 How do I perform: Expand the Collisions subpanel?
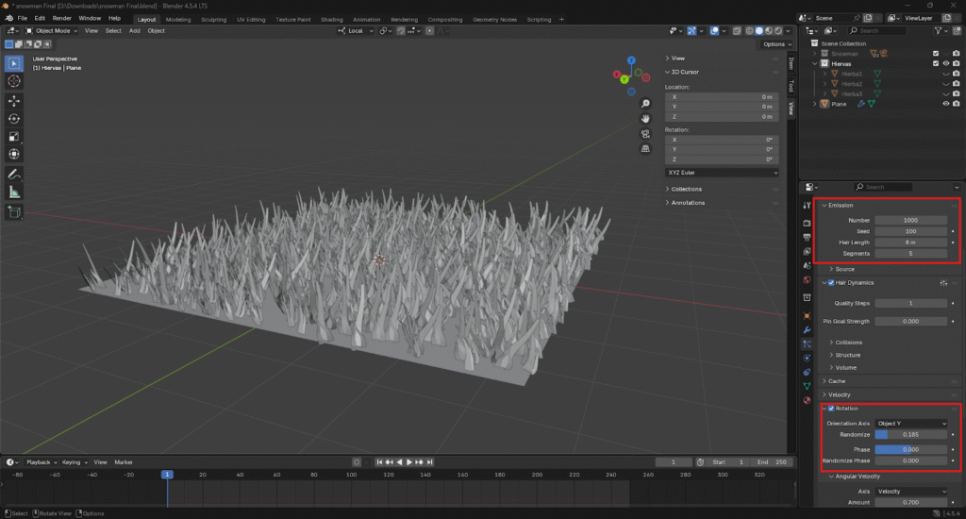(849, 343)
